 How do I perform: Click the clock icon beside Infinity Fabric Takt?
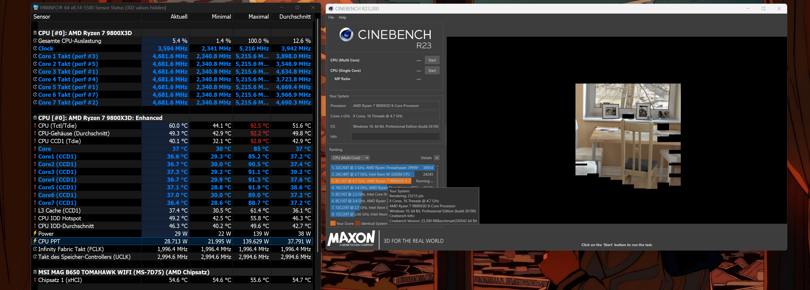35,249
